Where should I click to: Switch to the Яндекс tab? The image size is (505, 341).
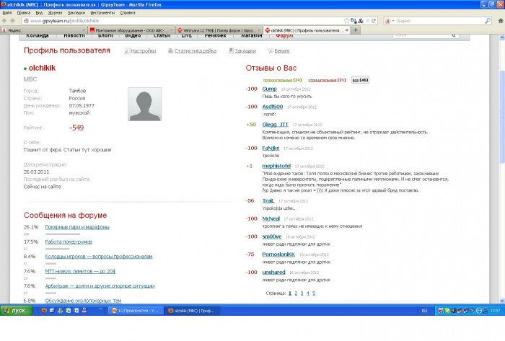pos(44,30)
